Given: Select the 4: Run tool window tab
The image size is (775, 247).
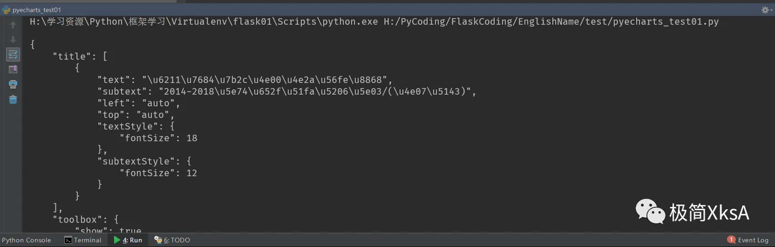Looking at the screenshot, I should tap(128, 240).
